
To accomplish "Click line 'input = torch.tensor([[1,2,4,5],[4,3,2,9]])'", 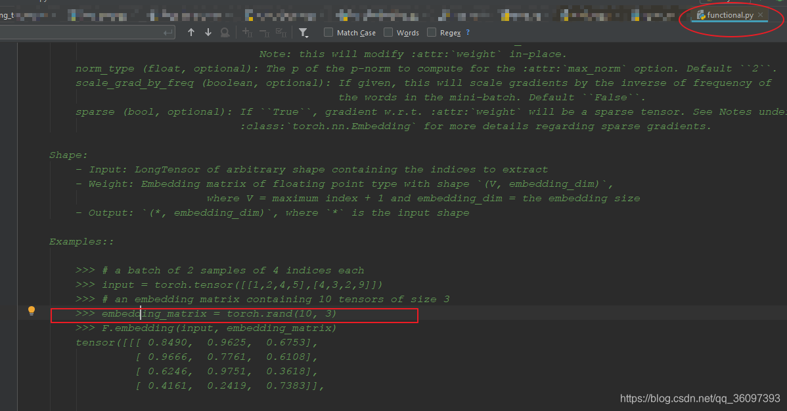I will [x=229, y=284].
